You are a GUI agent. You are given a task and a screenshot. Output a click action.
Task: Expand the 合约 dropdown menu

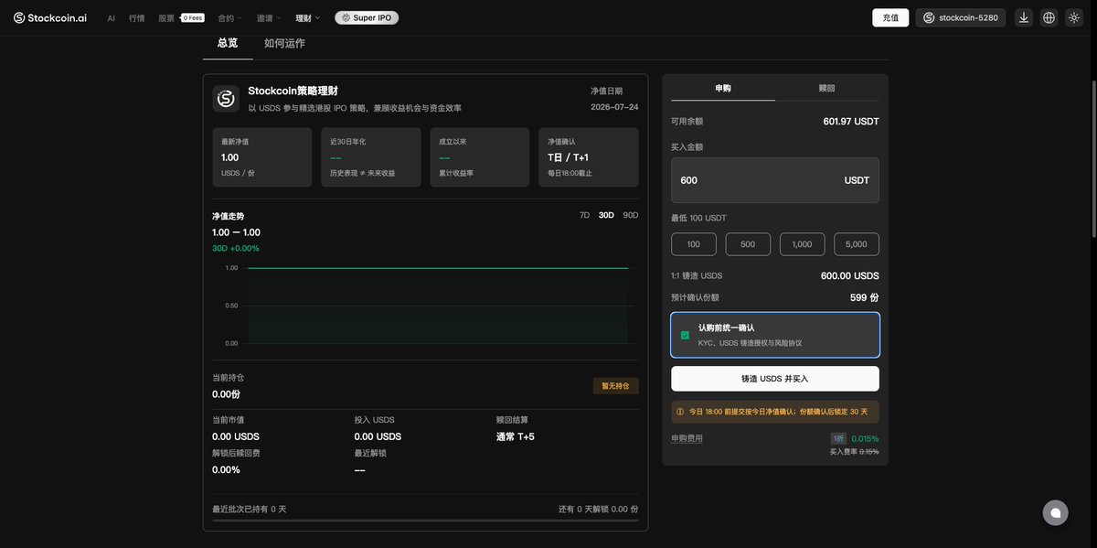point(230,17)
